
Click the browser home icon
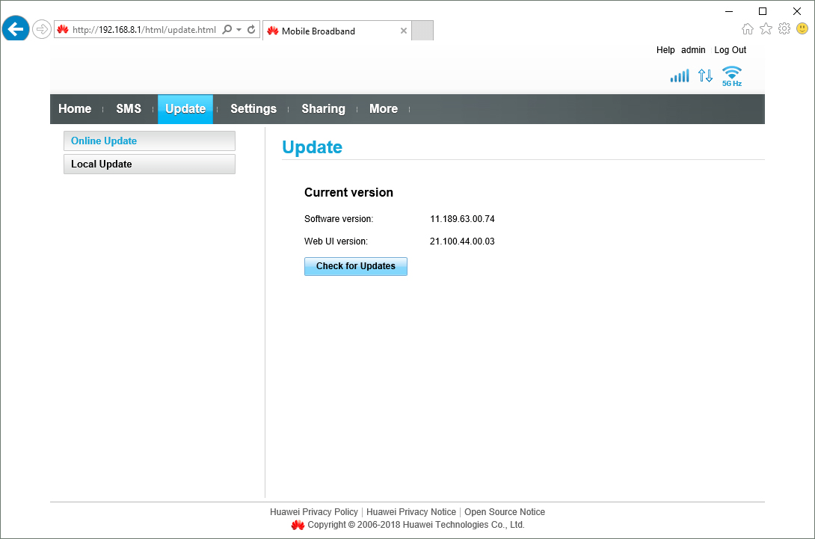coord(748,28)
